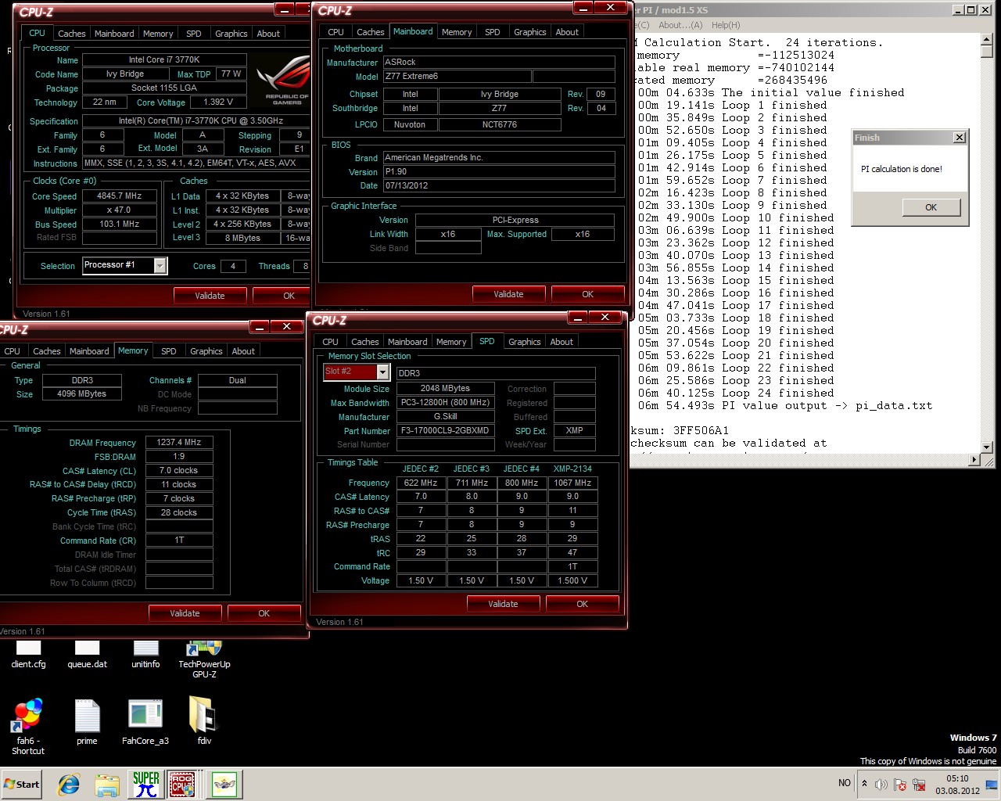Click OK in CPU-Z SPD window
Screen dimensions: 1001x801
[582, 604]
